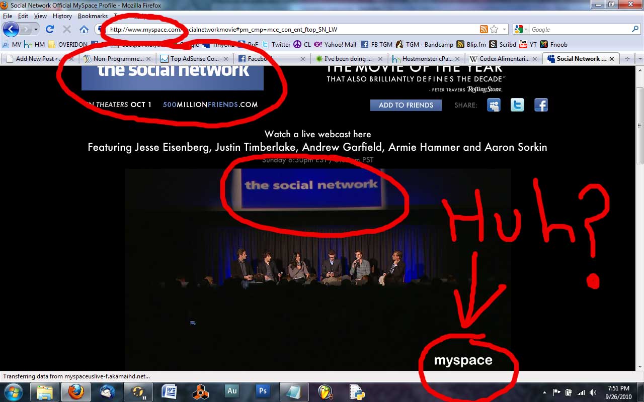Open the Action Center flag icon

pyautogui.click(x=557, y=392)
